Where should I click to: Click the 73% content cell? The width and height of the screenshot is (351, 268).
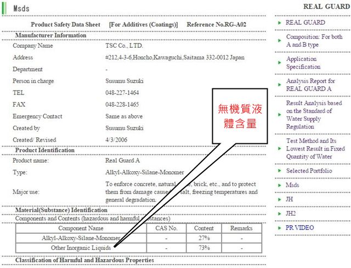[204, 248]
